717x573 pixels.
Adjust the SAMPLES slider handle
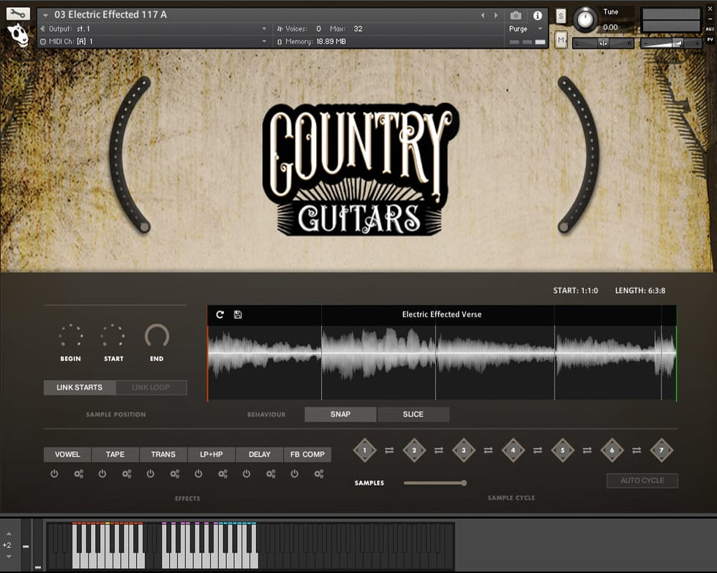(463, 483)
